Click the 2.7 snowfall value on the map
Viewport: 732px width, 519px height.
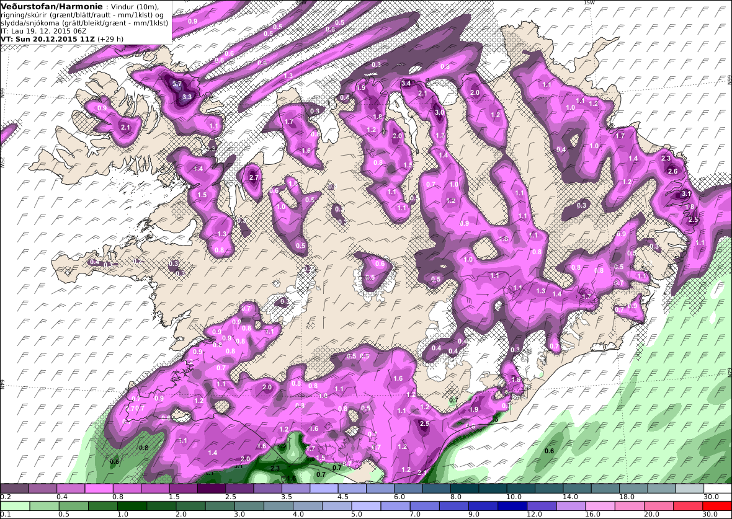pyautogui.click(x=254, y=178)
